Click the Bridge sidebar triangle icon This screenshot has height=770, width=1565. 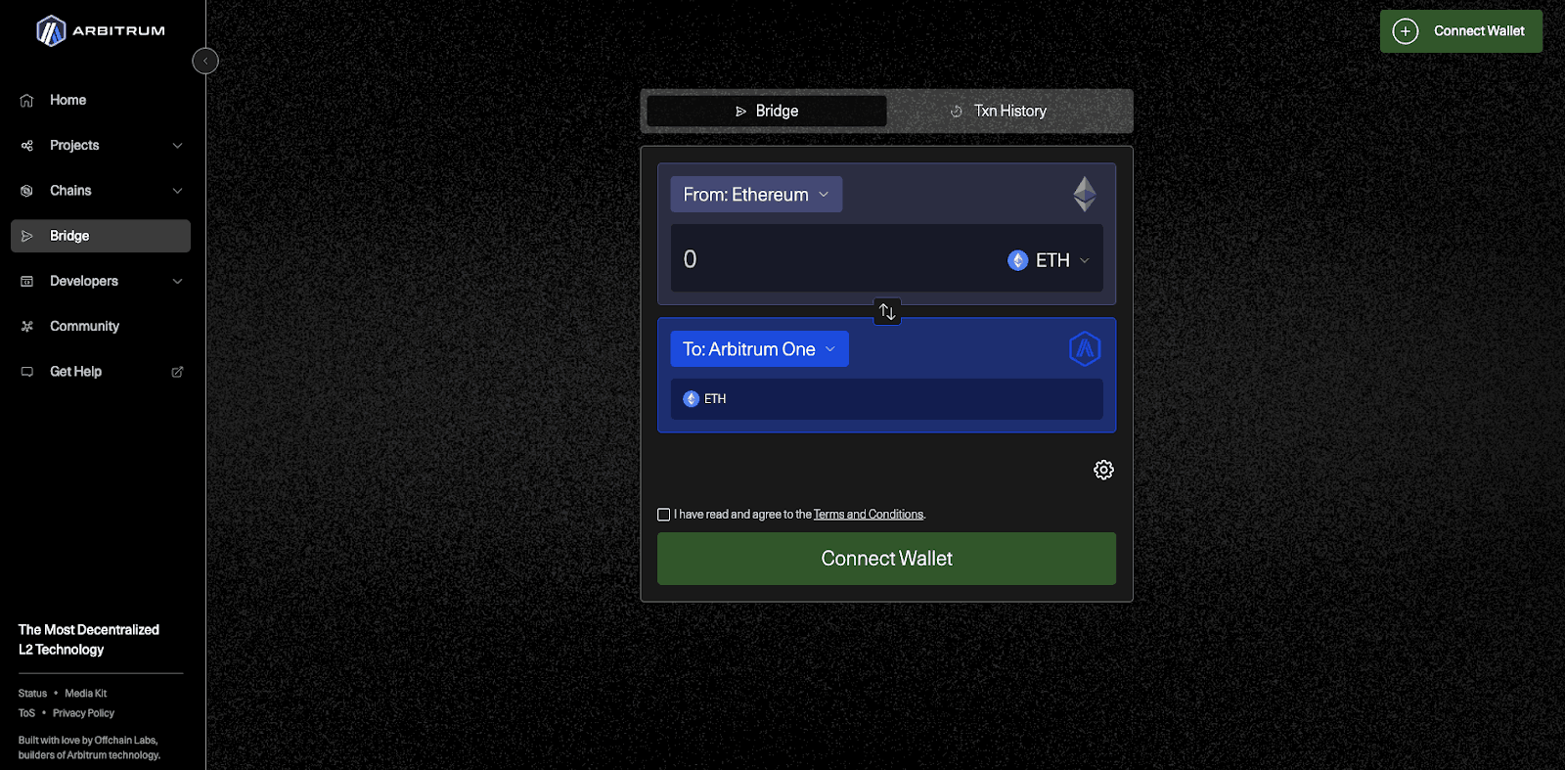(27, 236)
